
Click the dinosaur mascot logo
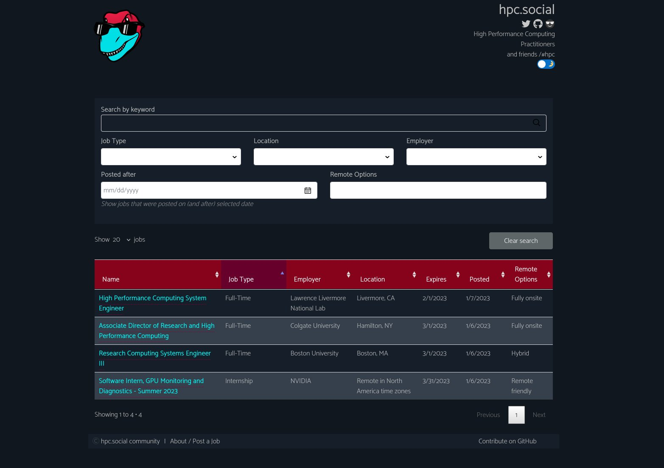[119, 36]
